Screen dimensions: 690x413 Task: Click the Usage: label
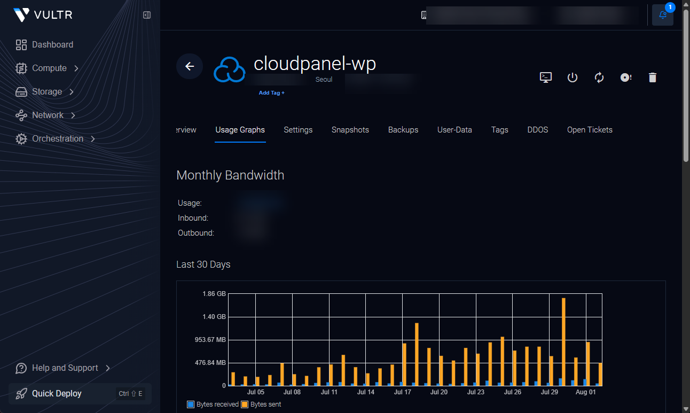[x=190, y=203]
